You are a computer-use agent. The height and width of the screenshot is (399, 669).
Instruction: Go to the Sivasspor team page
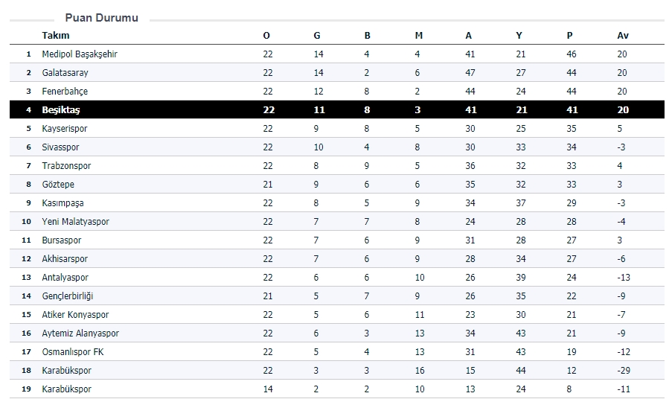point(60,147)
